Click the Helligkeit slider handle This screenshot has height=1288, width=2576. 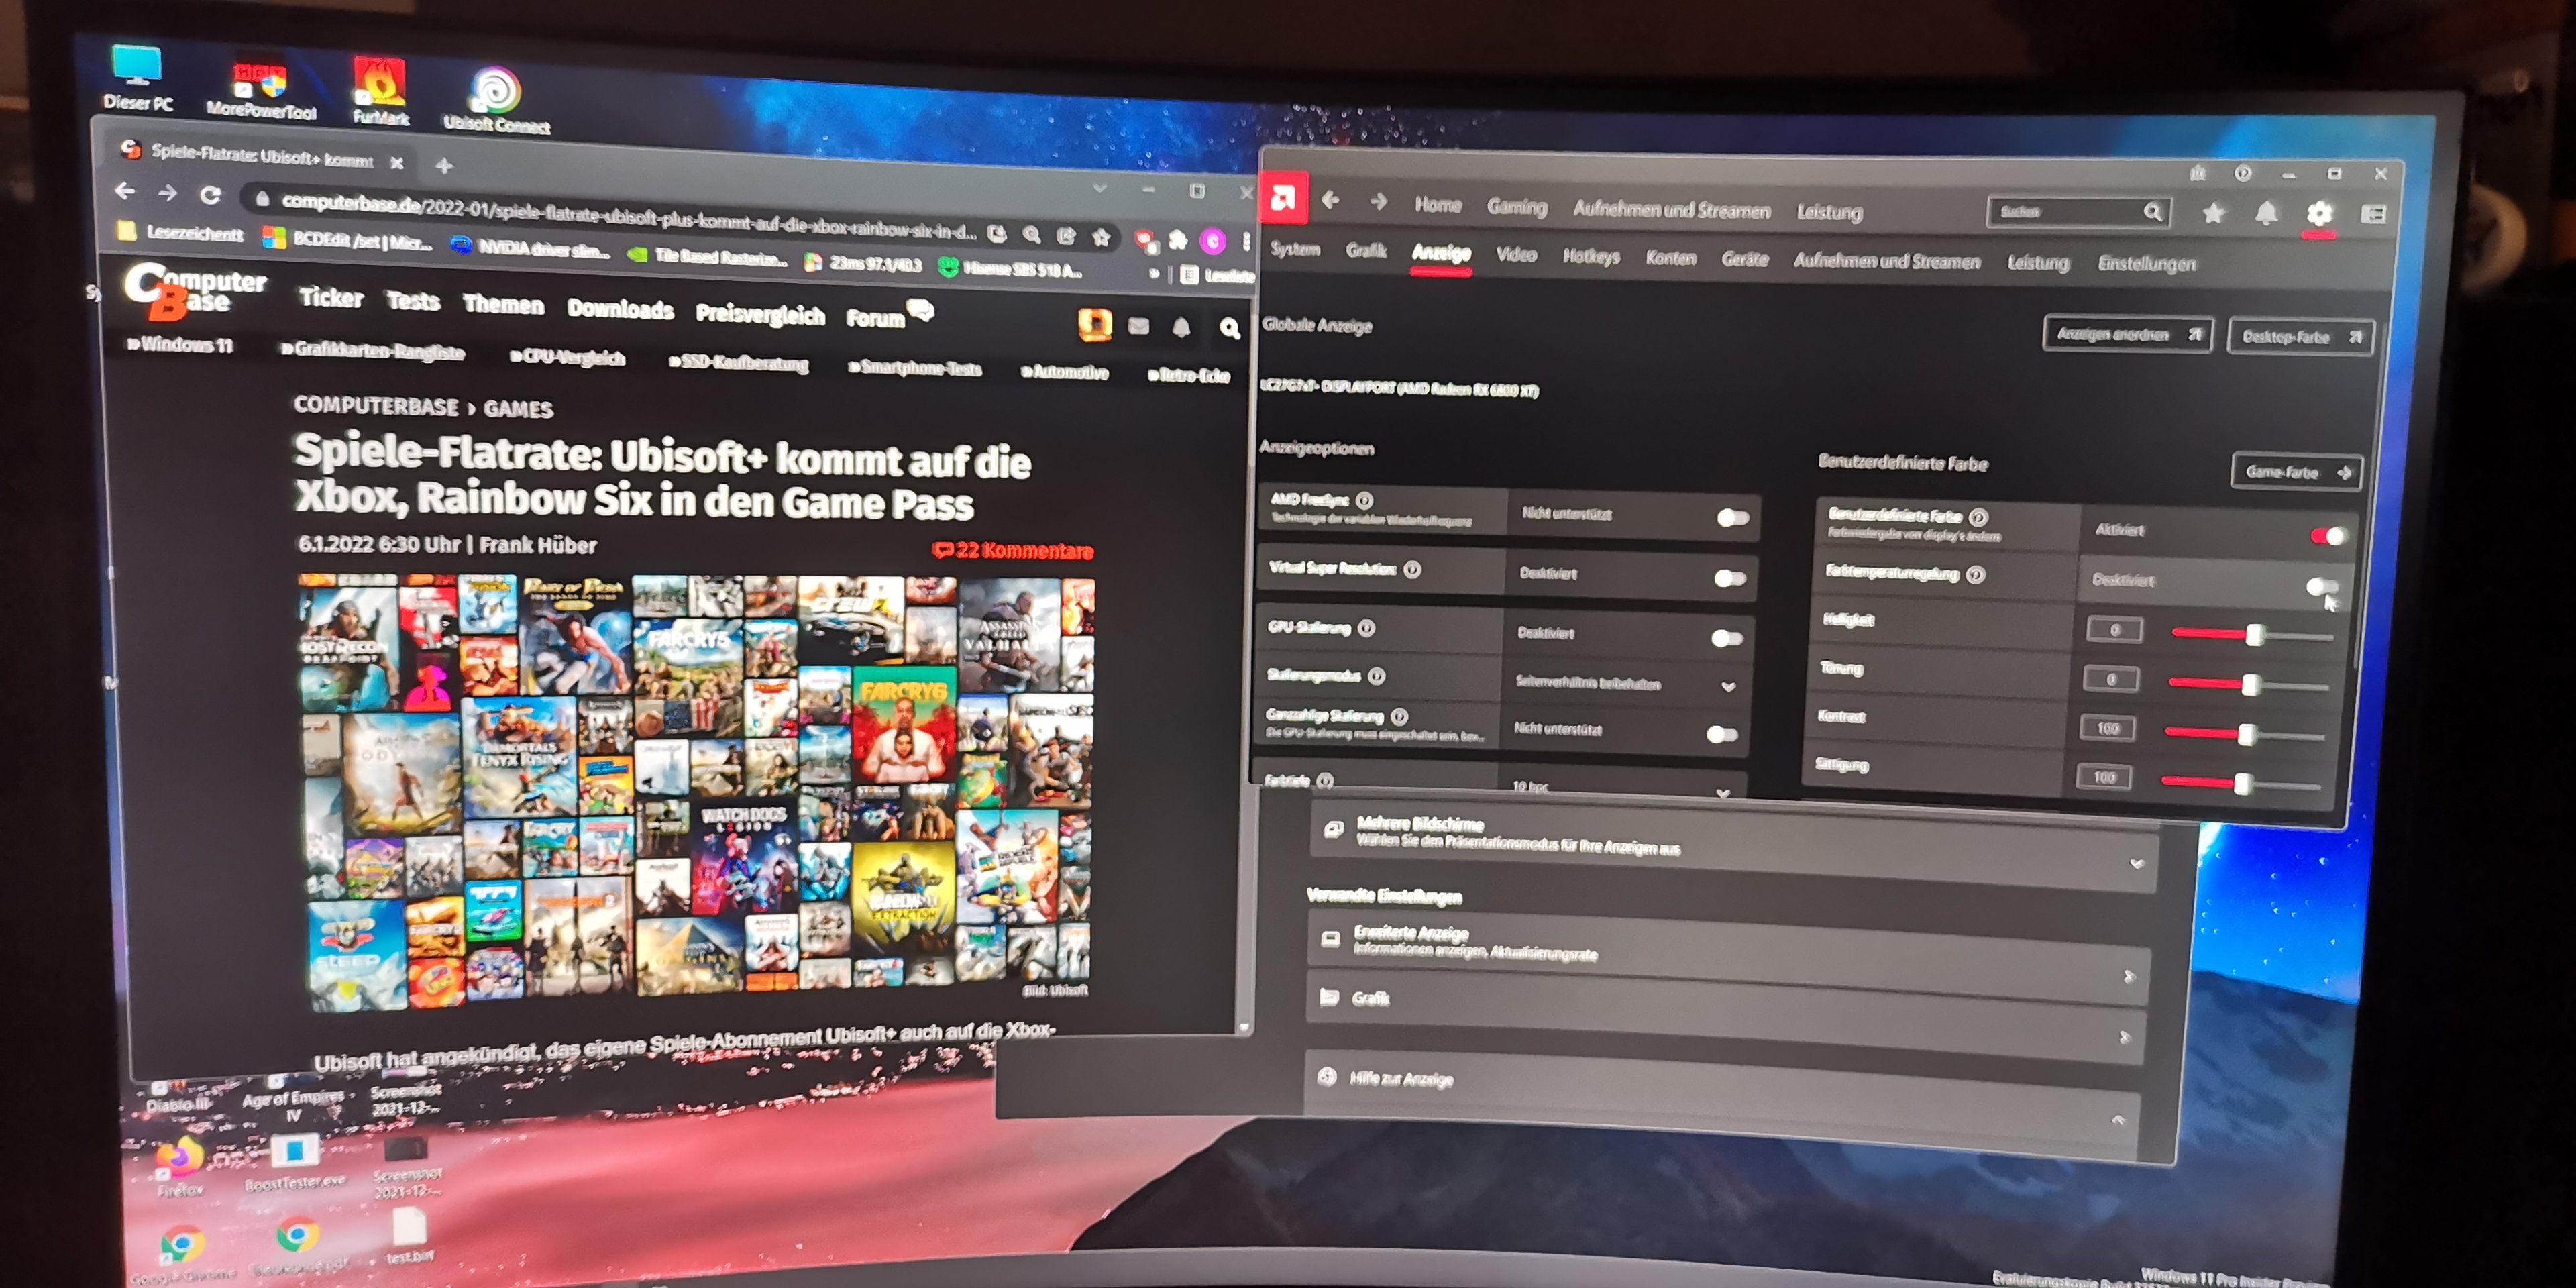(2255, 635)
